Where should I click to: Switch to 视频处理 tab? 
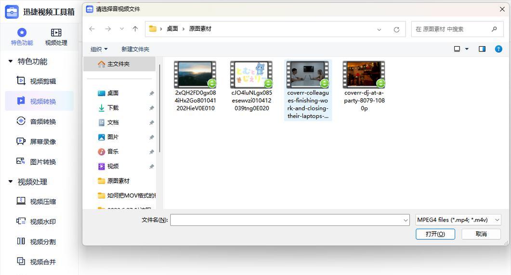point(56,37)
